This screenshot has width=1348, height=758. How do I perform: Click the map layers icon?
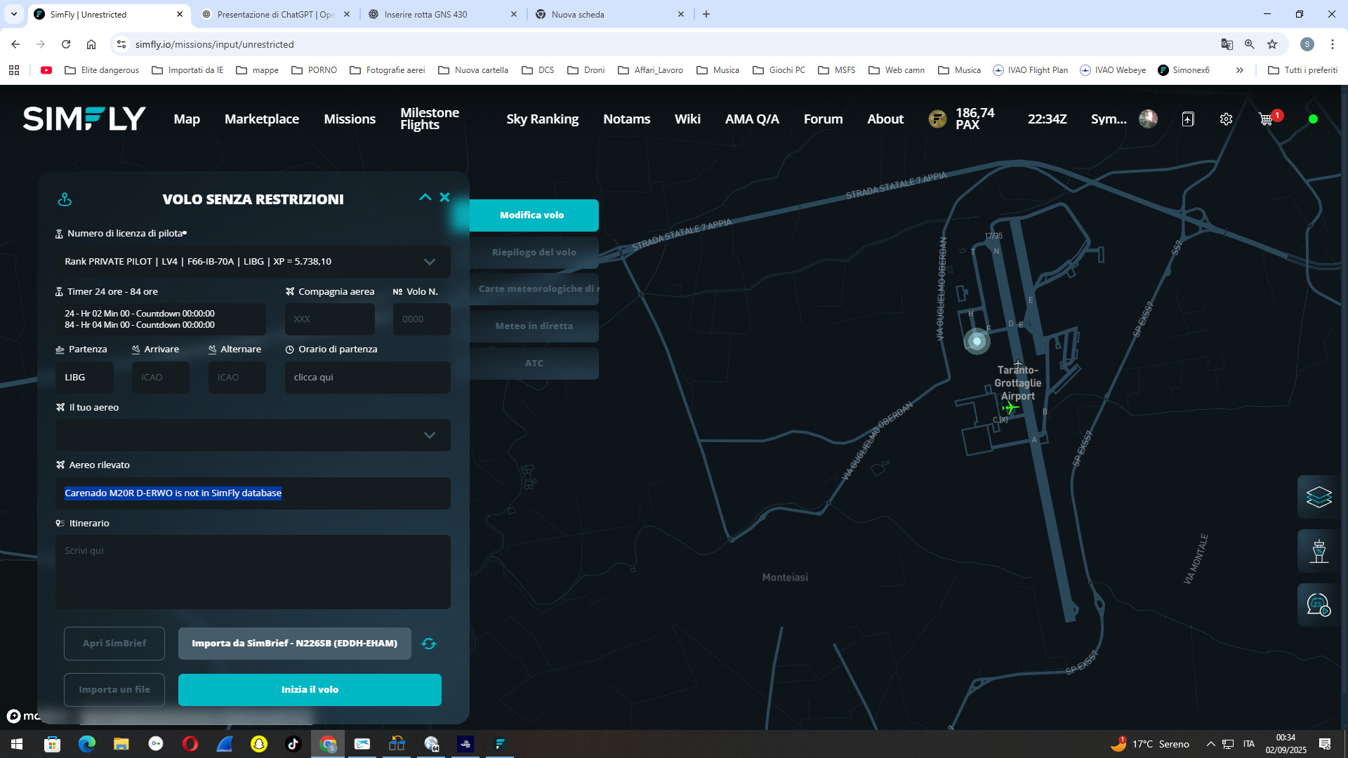[x=1319, y=497]
